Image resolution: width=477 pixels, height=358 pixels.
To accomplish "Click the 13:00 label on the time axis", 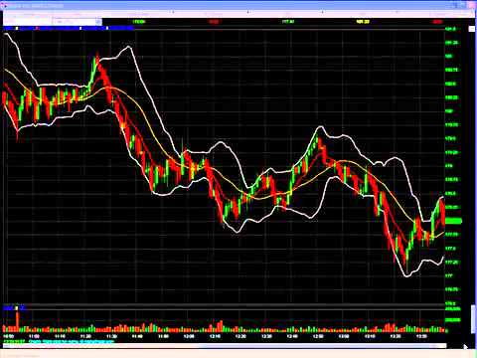I will click(344, 336).
